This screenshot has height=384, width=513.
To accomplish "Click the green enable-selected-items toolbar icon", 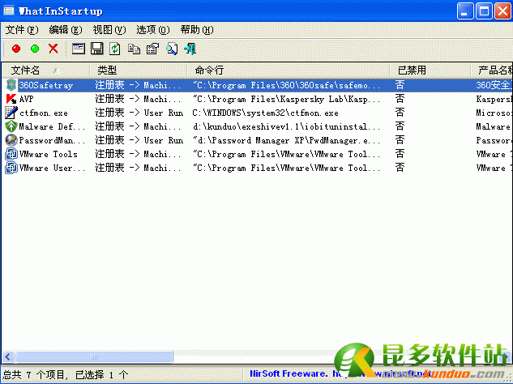I will coord(35,49).
